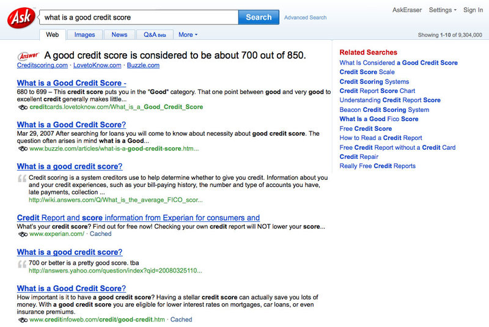Click related search 'What Is Considered a Good Credit Score'
The image size is (489, 327).
(399, 63)
